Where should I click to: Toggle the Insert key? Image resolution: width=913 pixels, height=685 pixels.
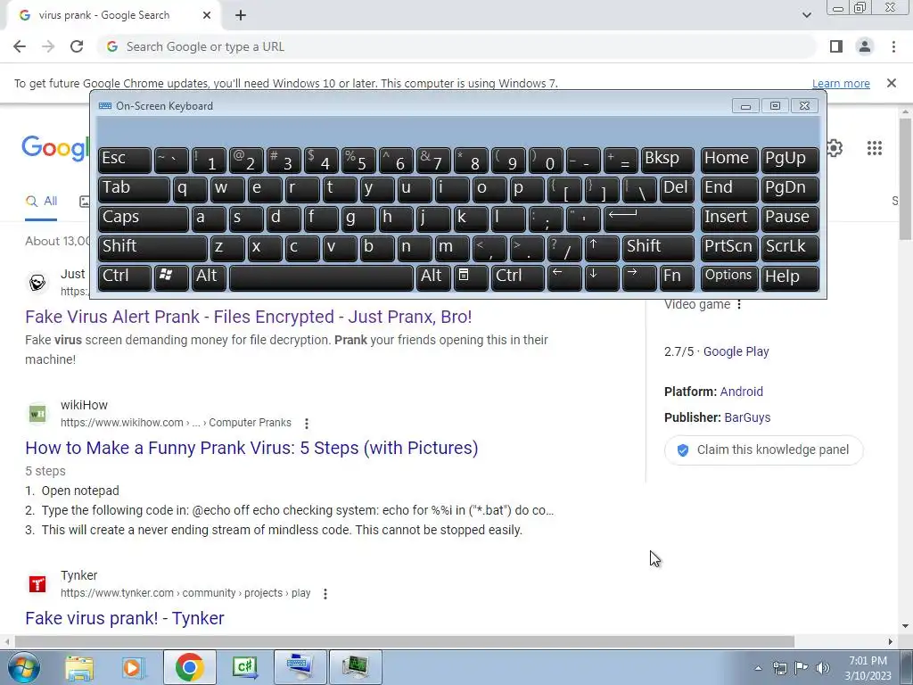coord(729,218)
